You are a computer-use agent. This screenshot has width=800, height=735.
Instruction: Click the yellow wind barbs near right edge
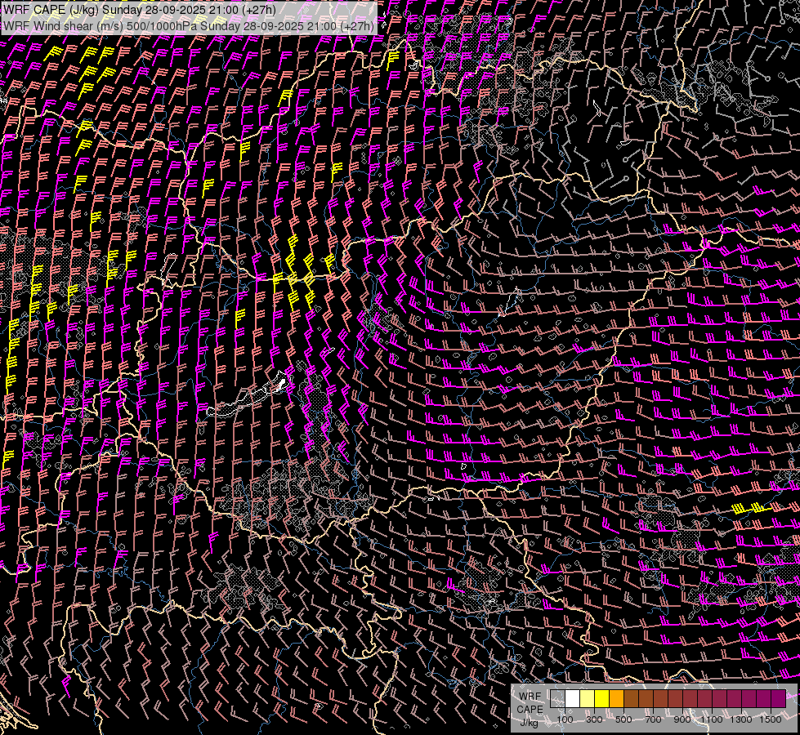[749, 508]
